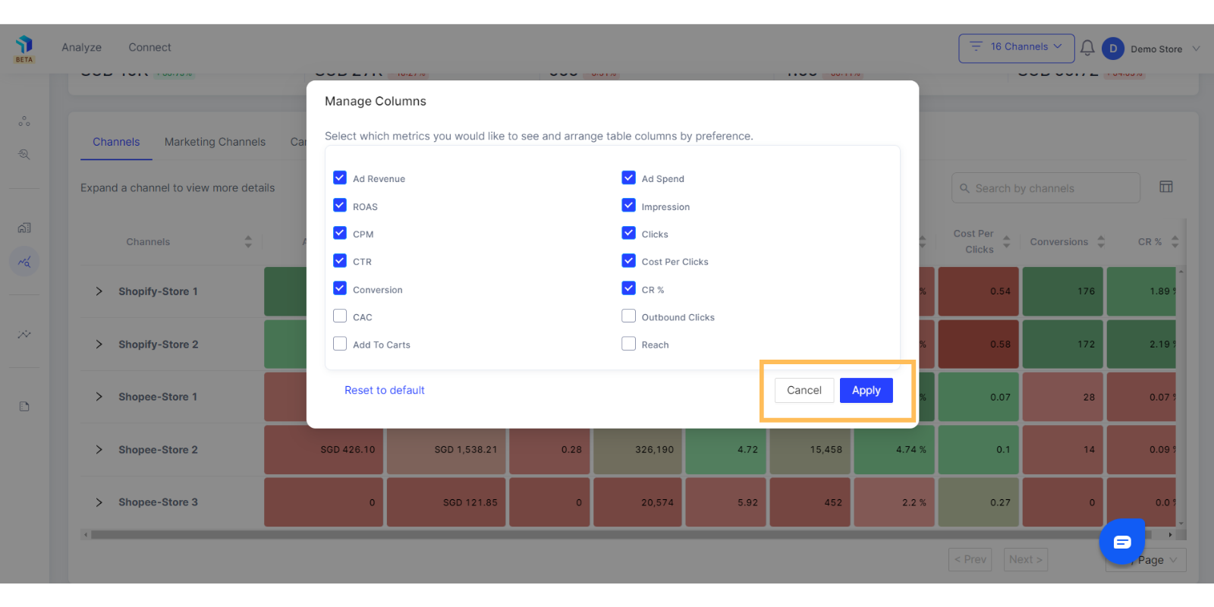
Task: Open the house and building sidebar icon
Action: point(24,228)
